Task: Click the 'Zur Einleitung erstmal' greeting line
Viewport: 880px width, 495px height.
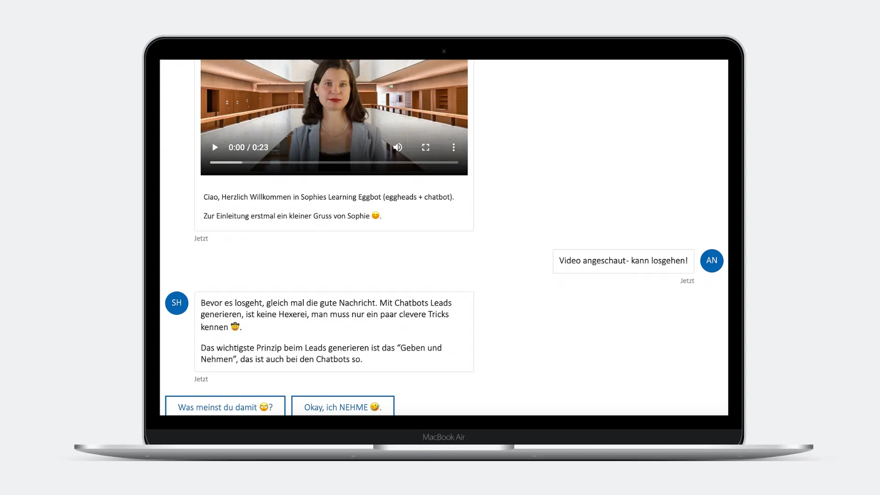Action: [x=292, y=216]
